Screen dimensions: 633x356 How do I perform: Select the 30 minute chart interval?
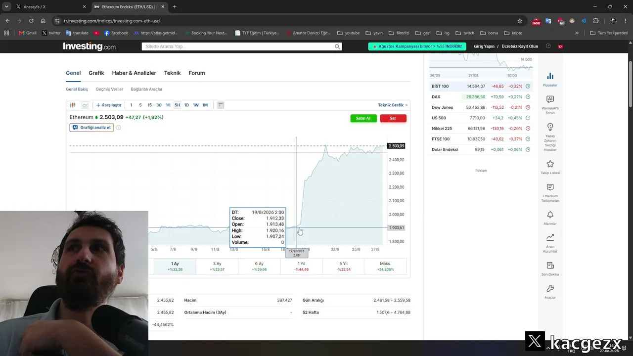tap(159, 105)
